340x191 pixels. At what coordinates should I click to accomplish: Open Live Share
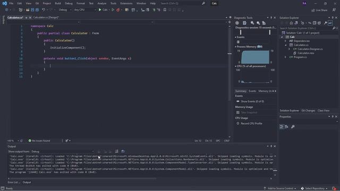(319, 10)
